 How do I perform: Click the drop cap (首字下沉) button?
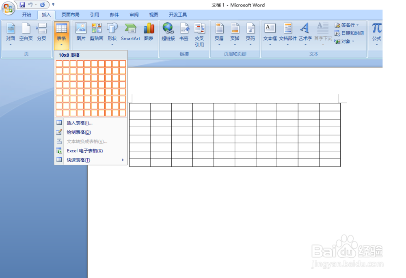pos(323,34)
